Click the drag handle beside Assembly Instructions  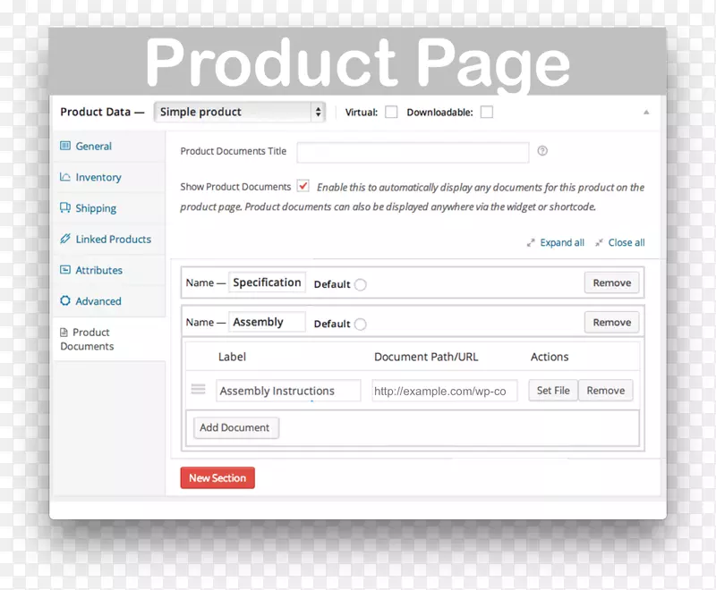click(199, 390)
